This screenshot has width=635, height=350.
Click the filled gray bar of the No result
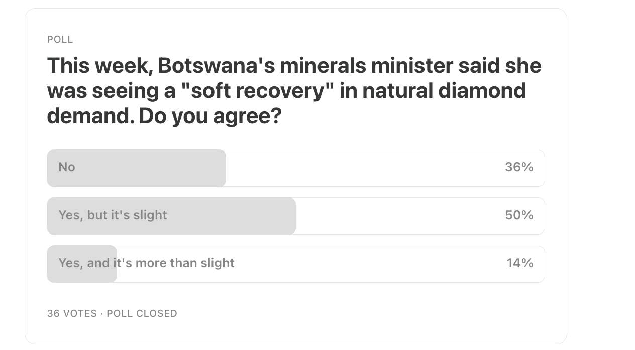click(137, 168)
